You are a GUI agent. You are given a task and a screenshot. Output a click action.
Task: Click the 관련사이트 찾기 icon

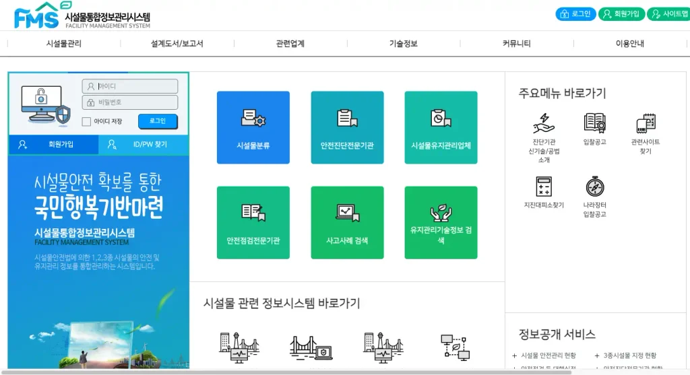tap(646, 123)
